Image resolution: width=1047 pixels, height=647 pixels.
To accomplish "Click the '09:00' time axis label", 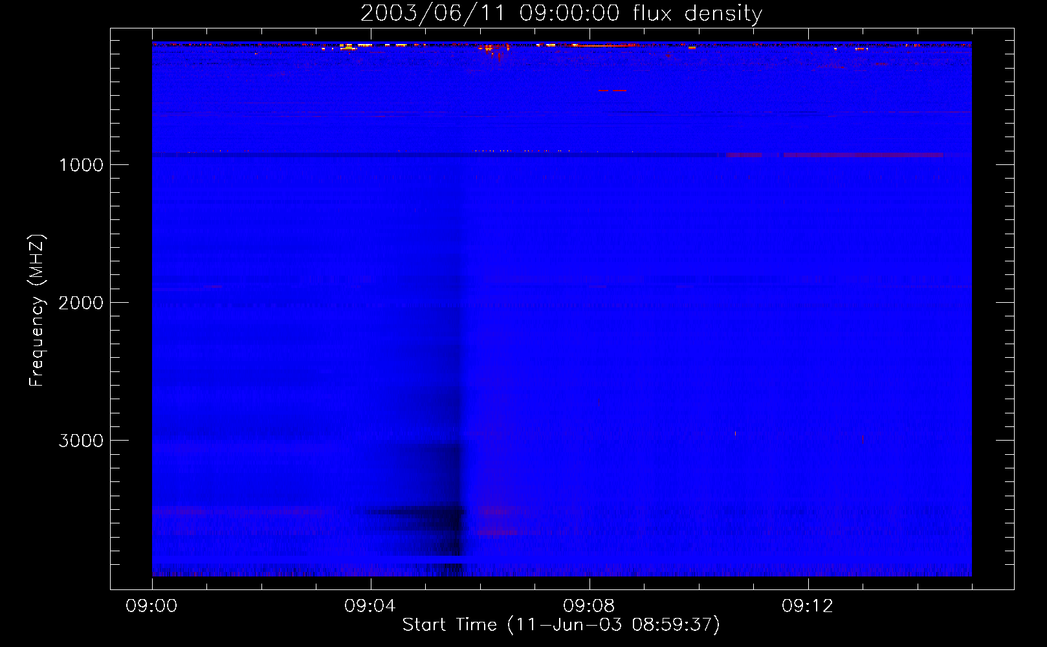I will coord(151,606).
